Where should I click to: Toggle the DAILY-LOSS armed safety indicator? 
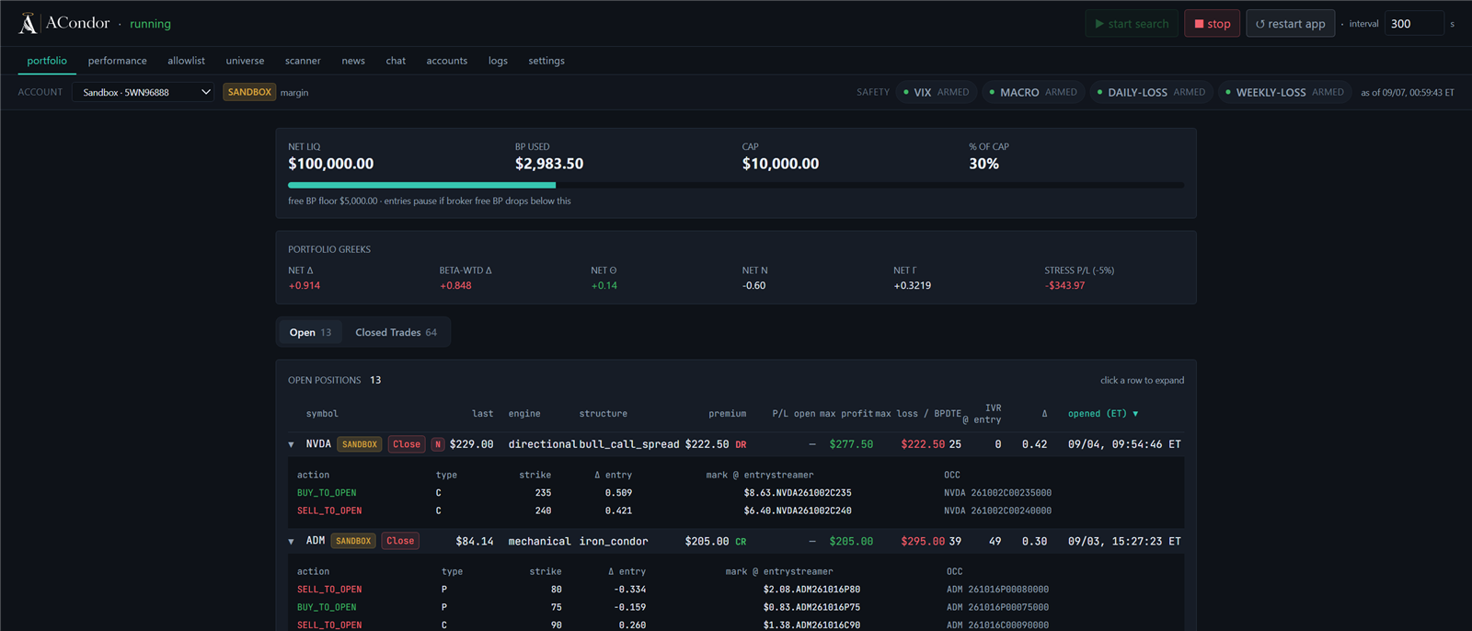(x=1151, y=92)
